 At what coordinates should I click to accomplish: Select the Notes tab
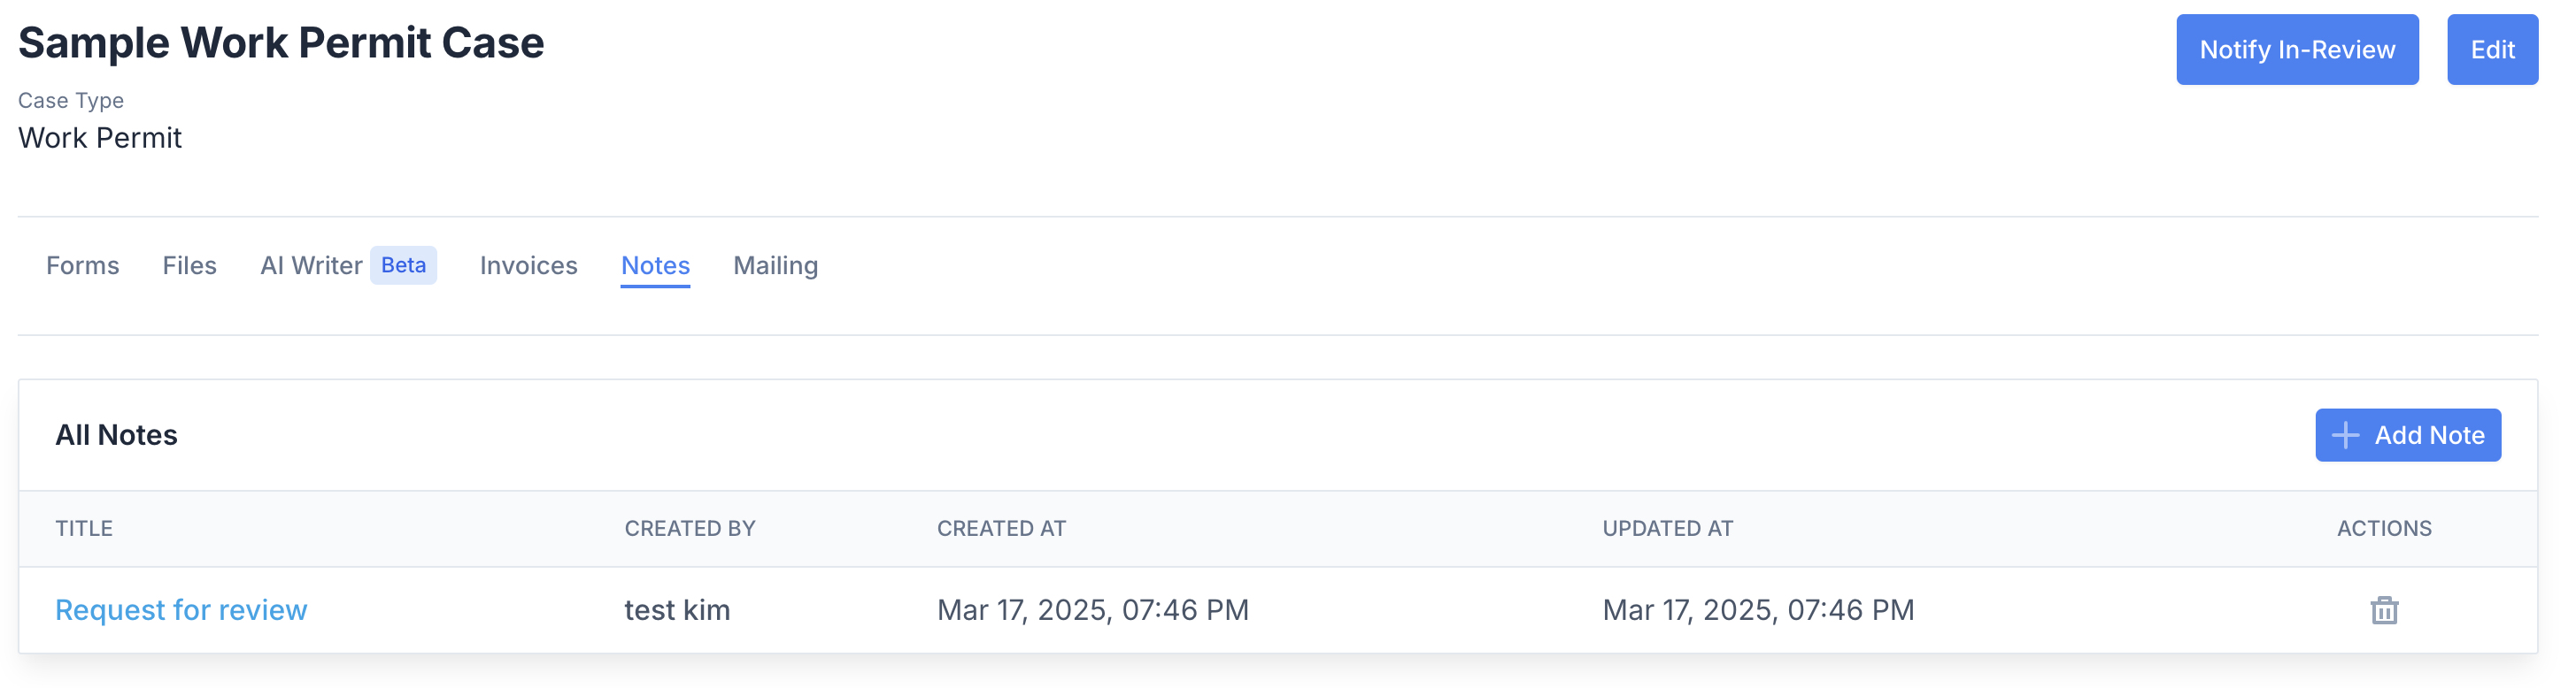pos(656,265)
